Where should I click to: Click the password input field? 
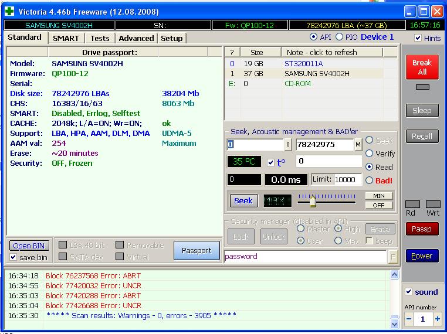coord(306,257)
